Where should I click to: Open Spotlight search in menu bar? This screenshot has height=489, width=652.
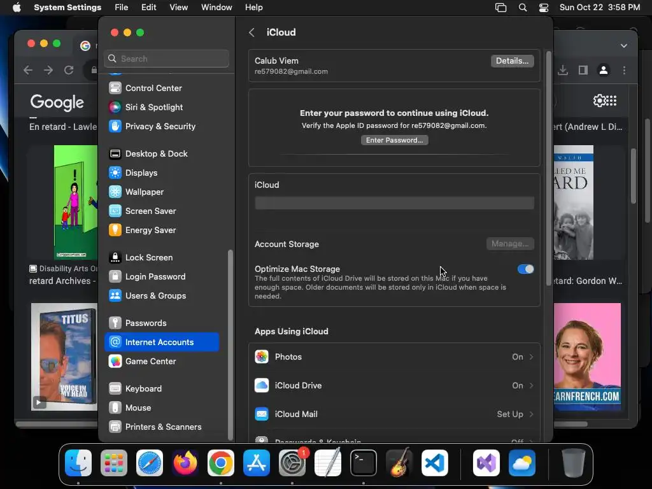click(523, 8)
